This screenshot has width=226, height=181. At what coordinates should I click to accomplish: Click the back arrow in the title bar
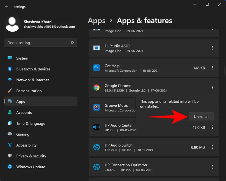[6, 6]
